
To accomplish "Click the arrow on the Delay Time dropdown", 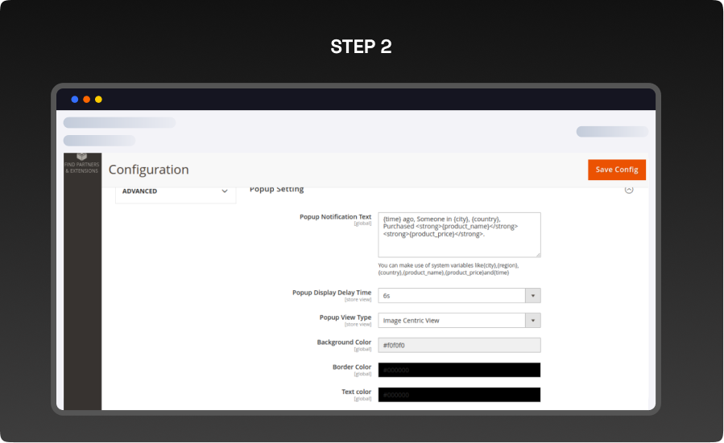I will 532,296.
